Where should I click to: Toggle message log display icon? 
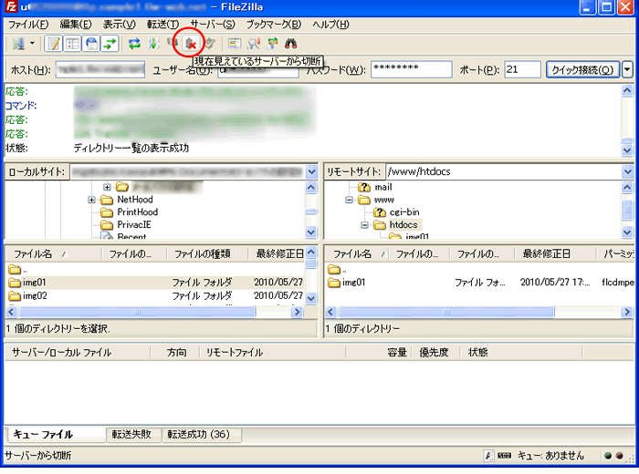point(53,44)
